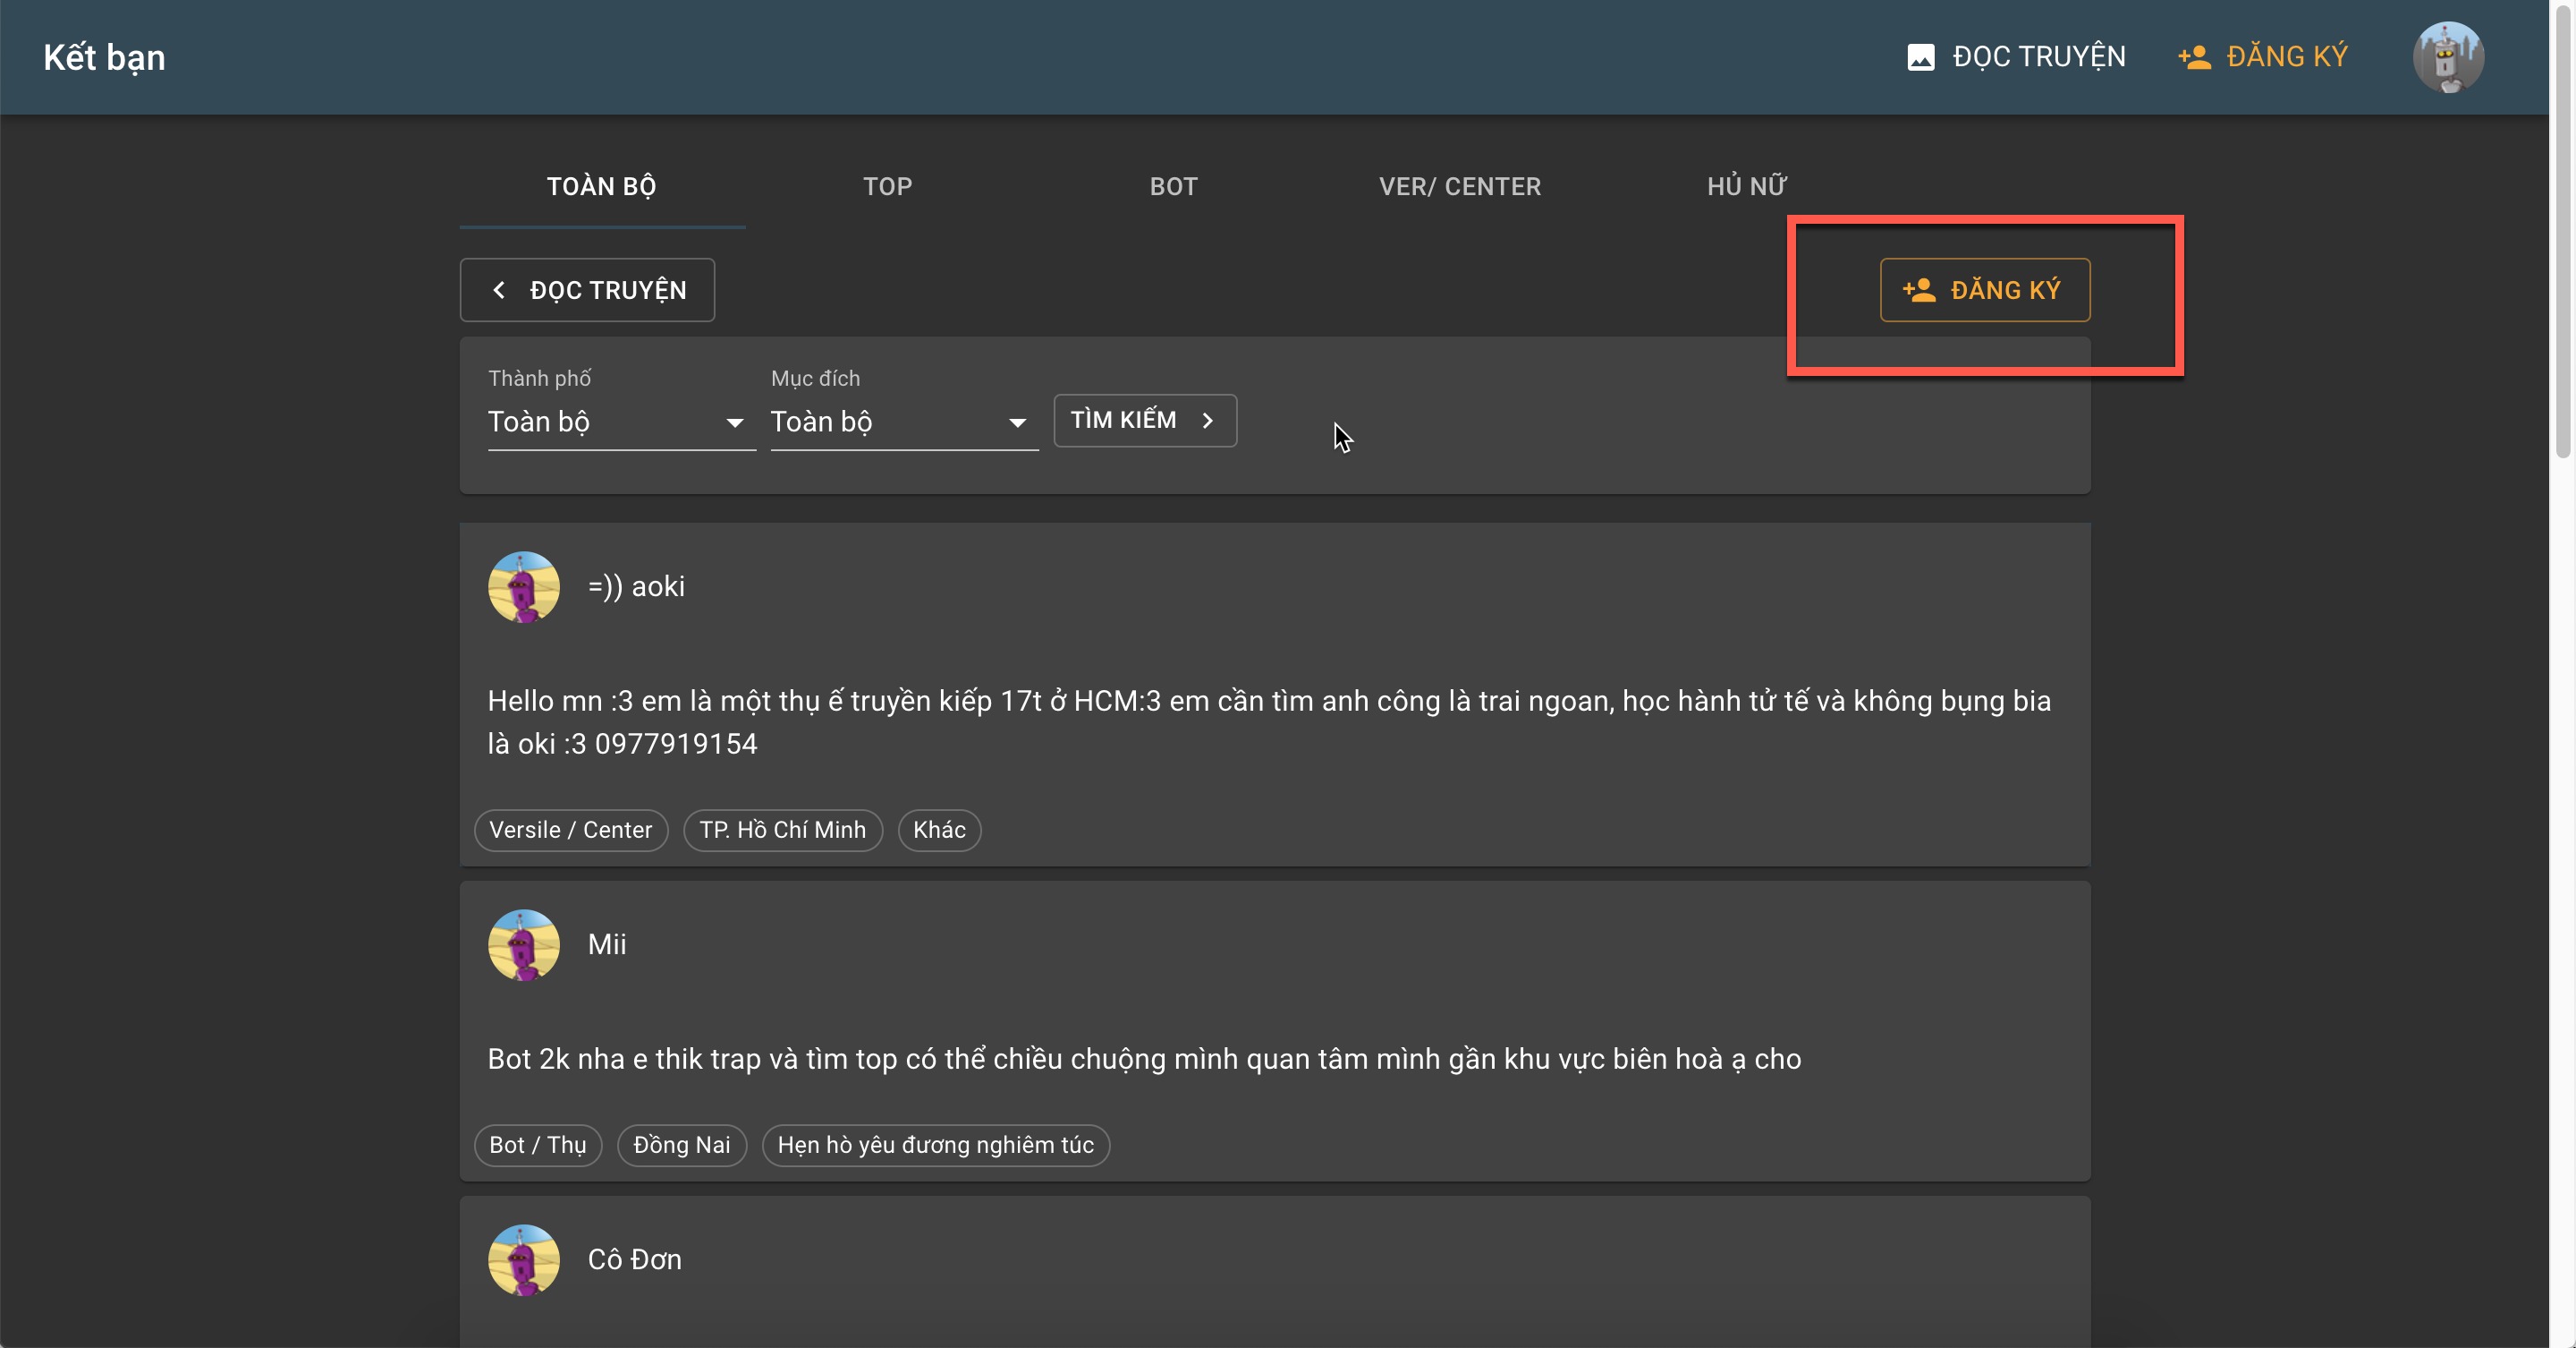This screenshot has width=2576, height=1348.
Task: Open the Thành phố dropdown
Action: 621,422
